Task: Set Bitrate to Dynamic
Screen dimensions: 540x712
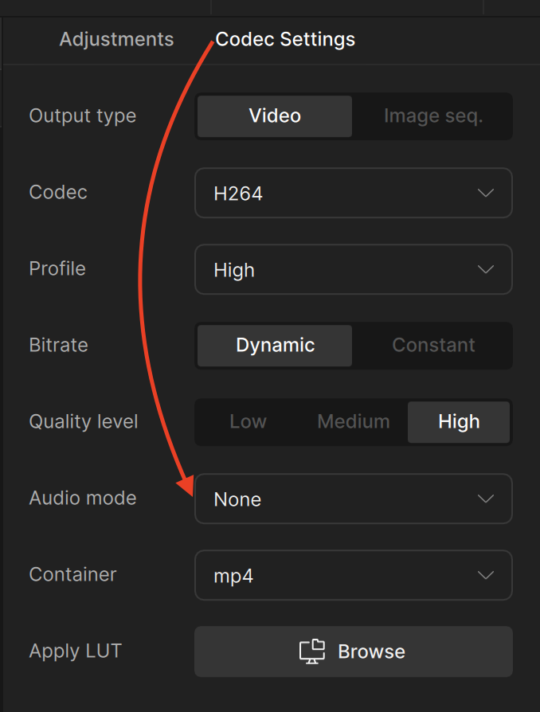Action: tap(274, 345)
